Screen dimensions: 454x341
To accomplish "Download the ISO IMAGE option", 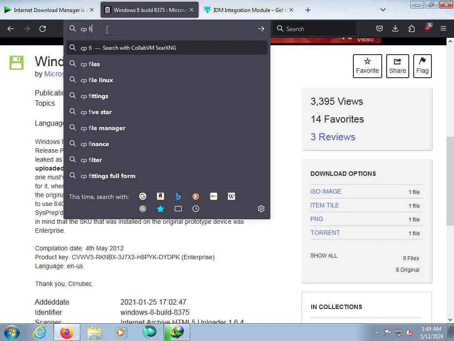I will click(x=326, y=191).
